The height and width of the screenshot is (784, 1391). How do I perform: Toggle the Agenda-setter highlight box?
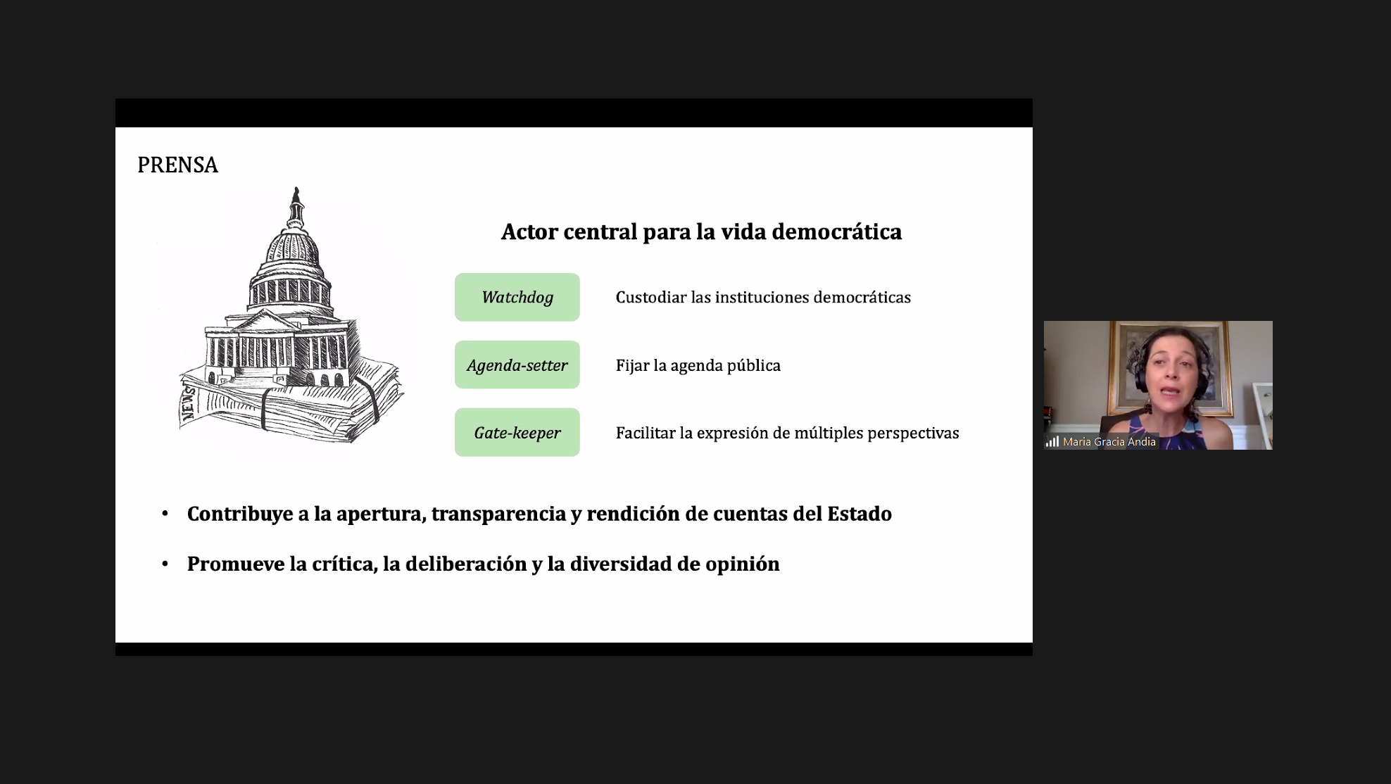(x=517, y=365)
